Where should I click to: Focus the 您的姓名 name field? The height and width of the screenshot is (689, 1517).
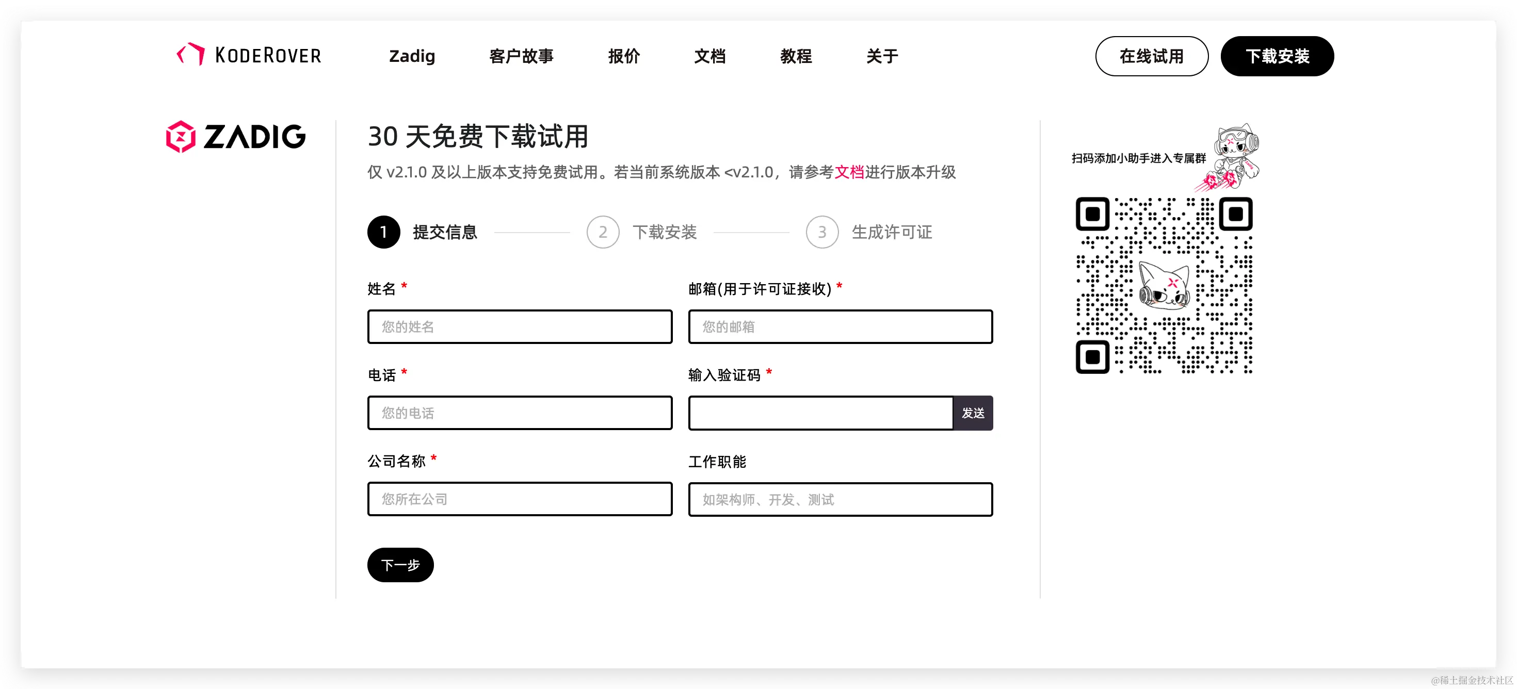tap(520, 326)
